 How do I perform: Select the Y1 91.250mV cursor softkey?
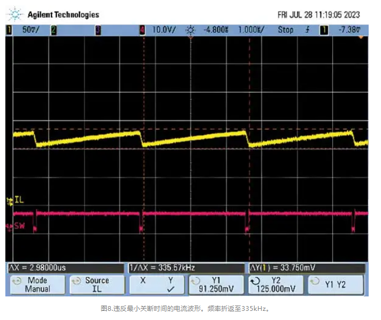[216, 285]
